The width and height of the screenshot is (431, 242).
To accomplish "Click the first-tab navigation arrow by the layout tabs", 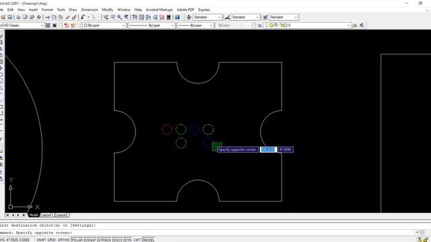I will pos(7,215).
